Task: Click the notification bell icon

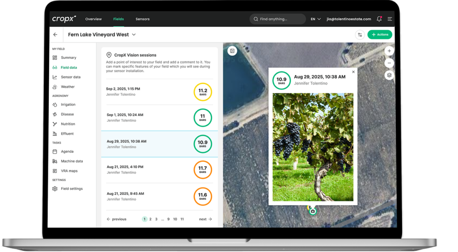Action: [x=379, y=19]
